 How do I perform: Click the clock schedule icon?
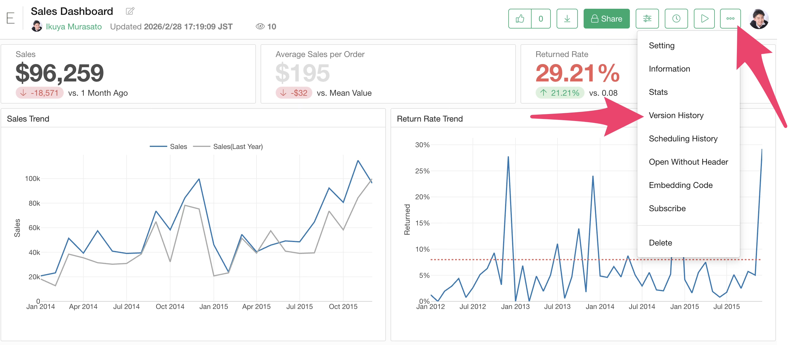tap(676, 19)
